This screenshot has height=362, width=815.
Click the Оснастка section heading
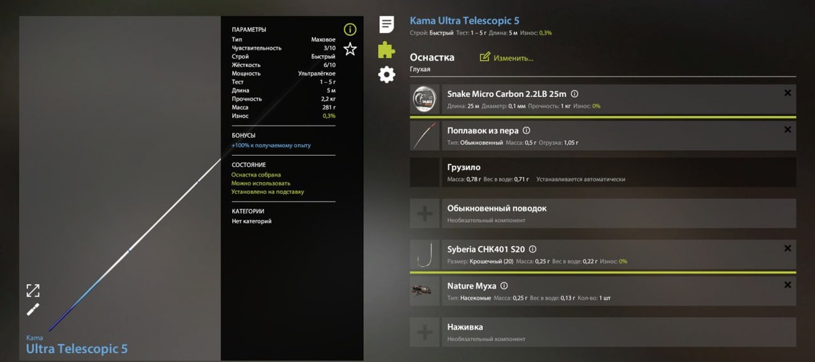pos(432,58)
